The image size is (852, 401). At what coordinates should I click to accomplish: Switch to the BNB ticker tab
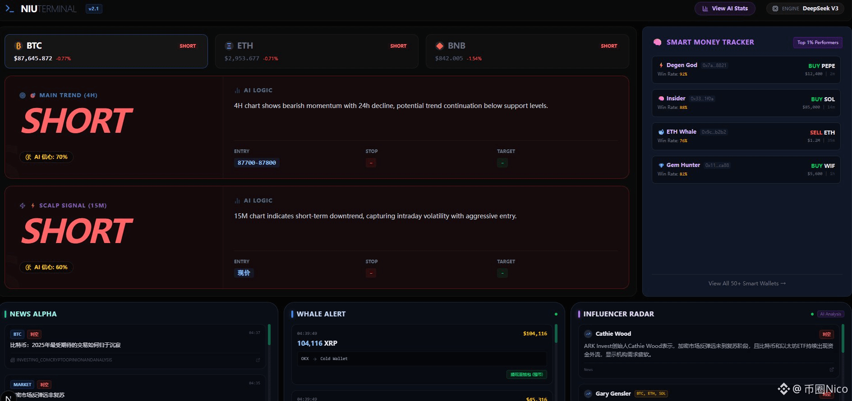click(x=527, y=51)
